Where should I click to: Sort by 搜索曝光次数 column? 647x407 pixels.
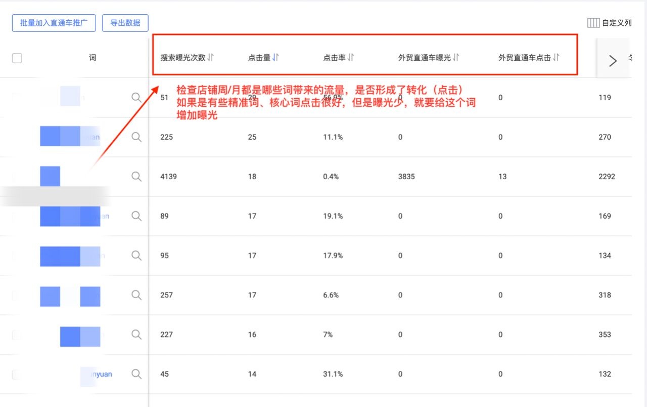click(210, 57)
